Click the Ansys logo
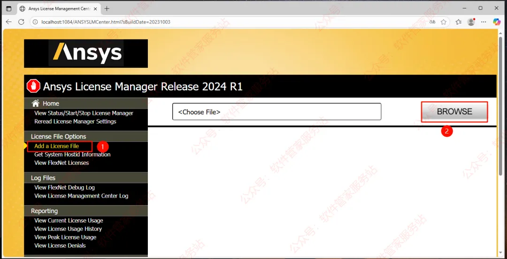 [86, 53]
